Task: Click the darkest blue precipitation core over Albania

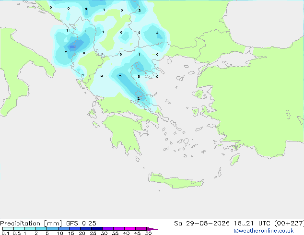Action: [x=72, y=47]
